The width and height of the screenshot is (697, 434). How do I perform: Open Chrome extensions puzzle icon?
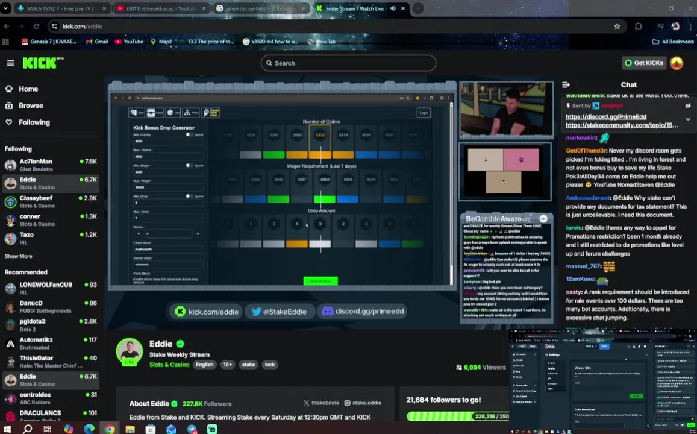click(x=639, y=27)
